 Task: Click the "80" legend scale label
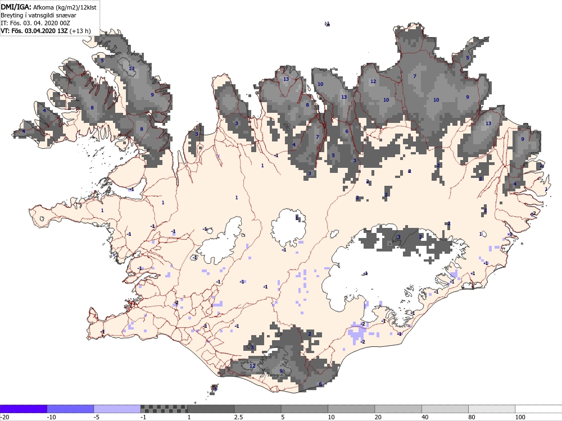(472, 417)
